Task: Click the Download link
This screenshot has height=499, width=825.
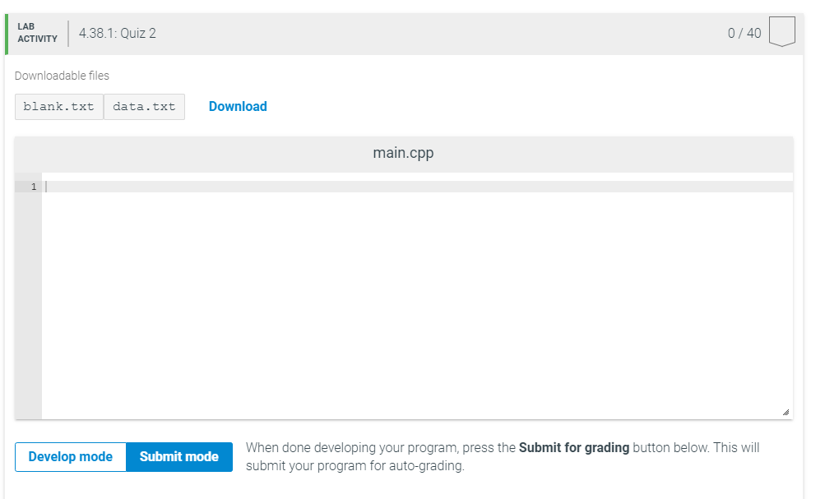Action: pyautogui.click(x=238, y=106)
